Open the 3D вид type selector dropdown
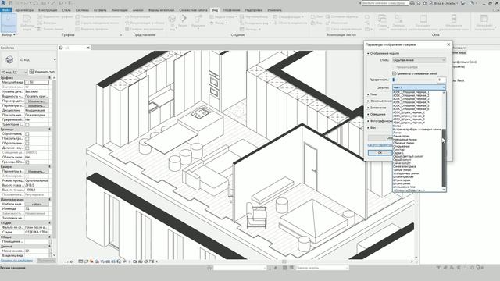Image resolution: width=500 pixels, height=281 pixels. tap(55, 60)
